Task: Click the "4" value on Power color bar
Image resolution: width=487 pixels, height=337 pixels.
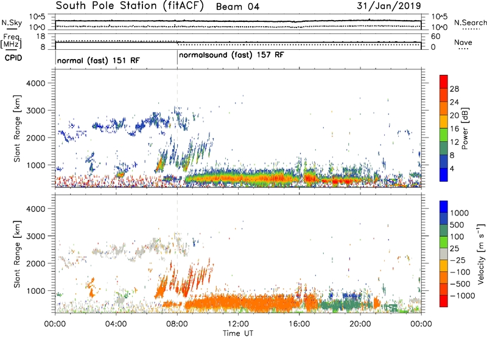Action: 452,168
